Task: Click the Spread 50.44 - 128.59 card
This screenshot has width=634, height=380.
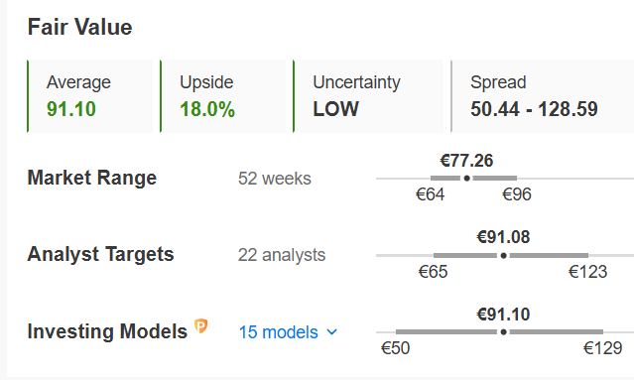Action: coord(542,96)
